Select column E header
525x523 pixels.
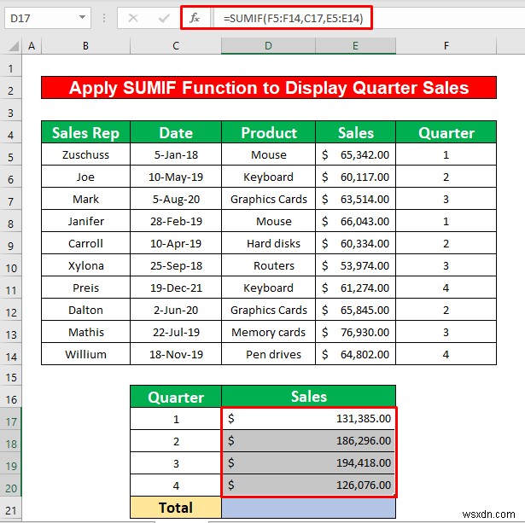[x=355, y=46]
